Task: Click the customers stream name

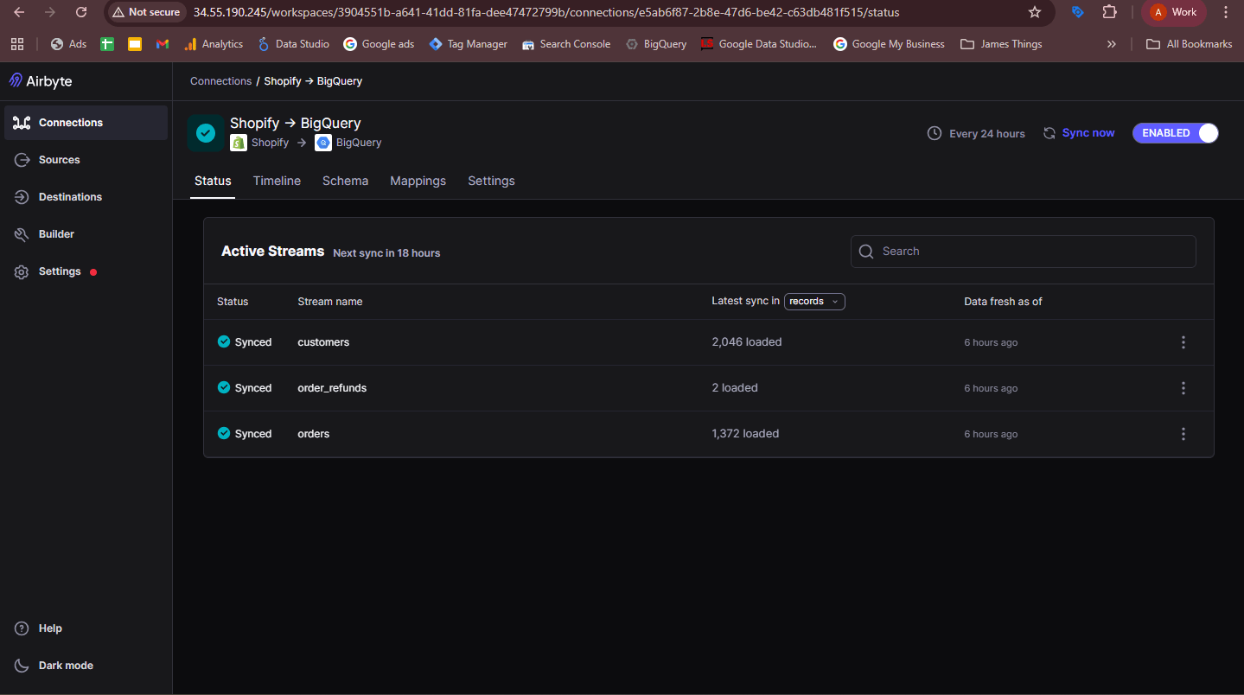Action: [x=323, y=342]
